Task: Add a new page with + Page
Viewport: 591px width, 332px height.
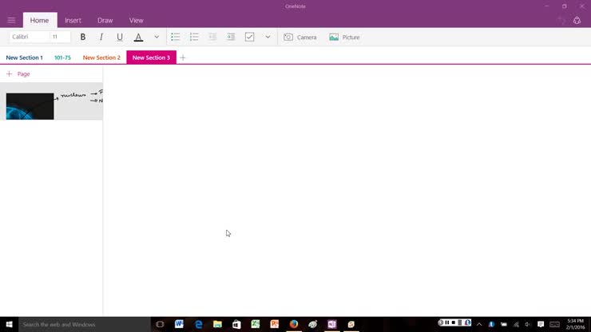Action: click(x=18, y=73)
